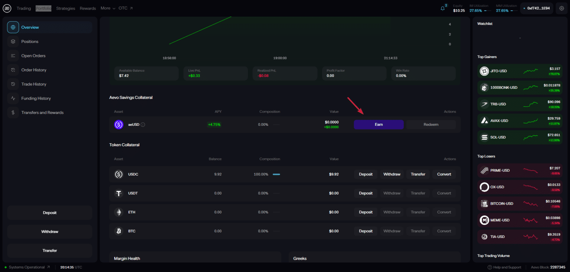Screen dimensions: 570x272
Task: Click the Earn button for aeUSD
Action: point(379,124)
